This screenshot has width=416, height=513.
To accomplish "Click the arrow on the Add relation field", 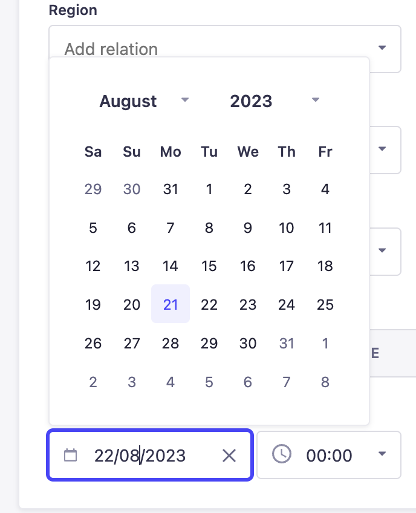I will tap(383, 47).
